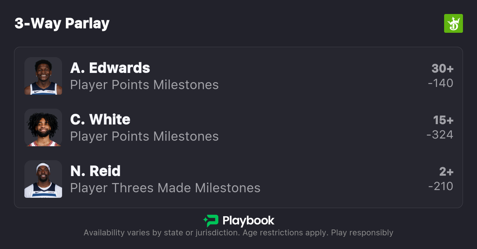Select the A. Edwards player name
This screenshot has width=477, height=249.
pos(110,68)
